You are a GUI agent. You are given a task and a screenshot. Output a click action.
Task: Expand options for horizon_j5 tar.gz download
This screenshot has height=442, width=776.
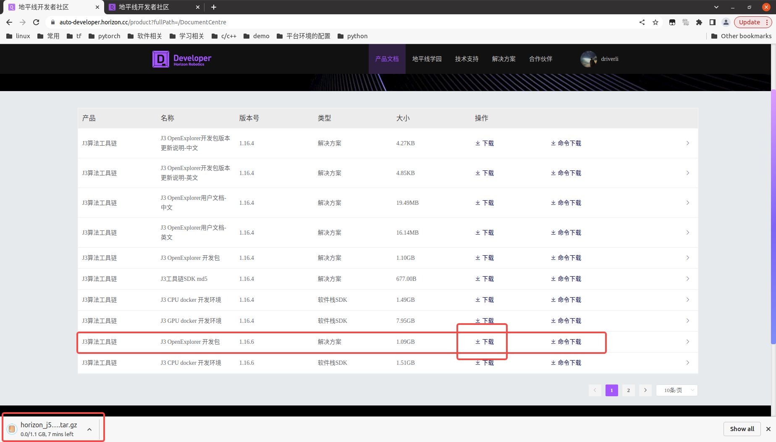click(89, 429)
